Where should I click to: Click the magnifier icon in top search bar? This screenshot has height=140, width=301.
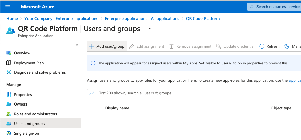[252, 7]
